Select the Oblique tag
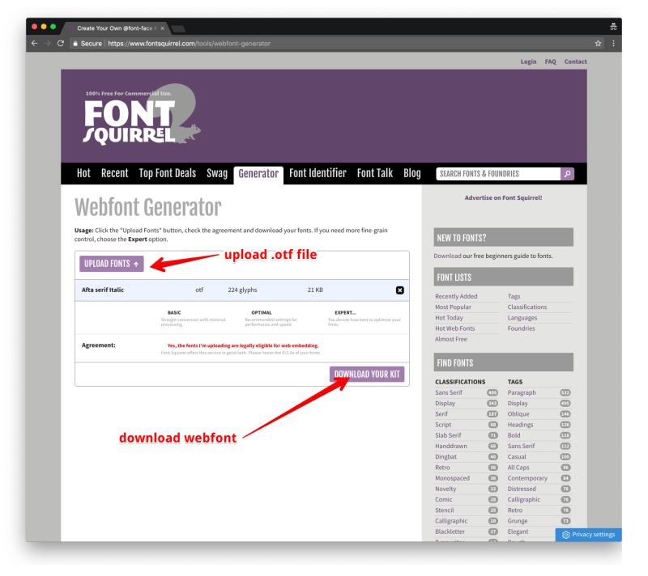 click(x=518, y=414)
